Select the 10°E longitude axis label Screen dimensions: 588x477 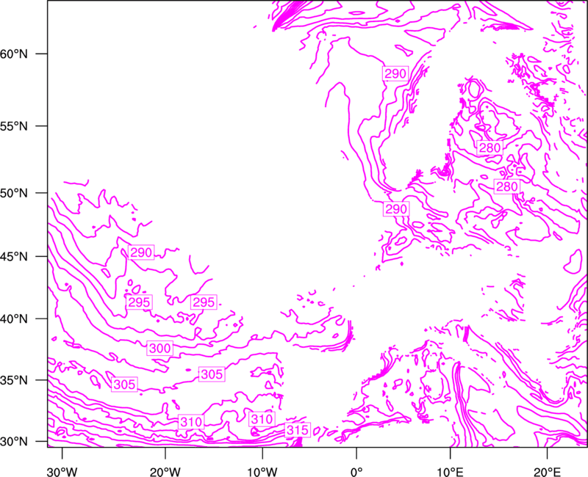450,471
